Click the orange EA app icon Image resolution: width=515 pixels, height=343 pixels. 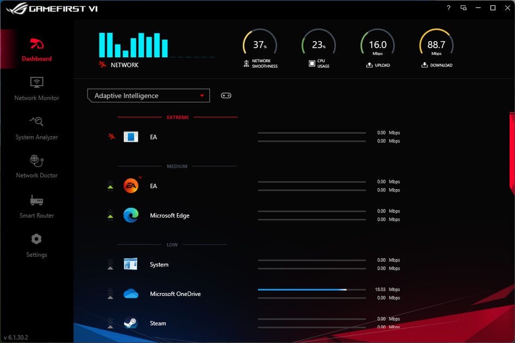tap(131, 186)
